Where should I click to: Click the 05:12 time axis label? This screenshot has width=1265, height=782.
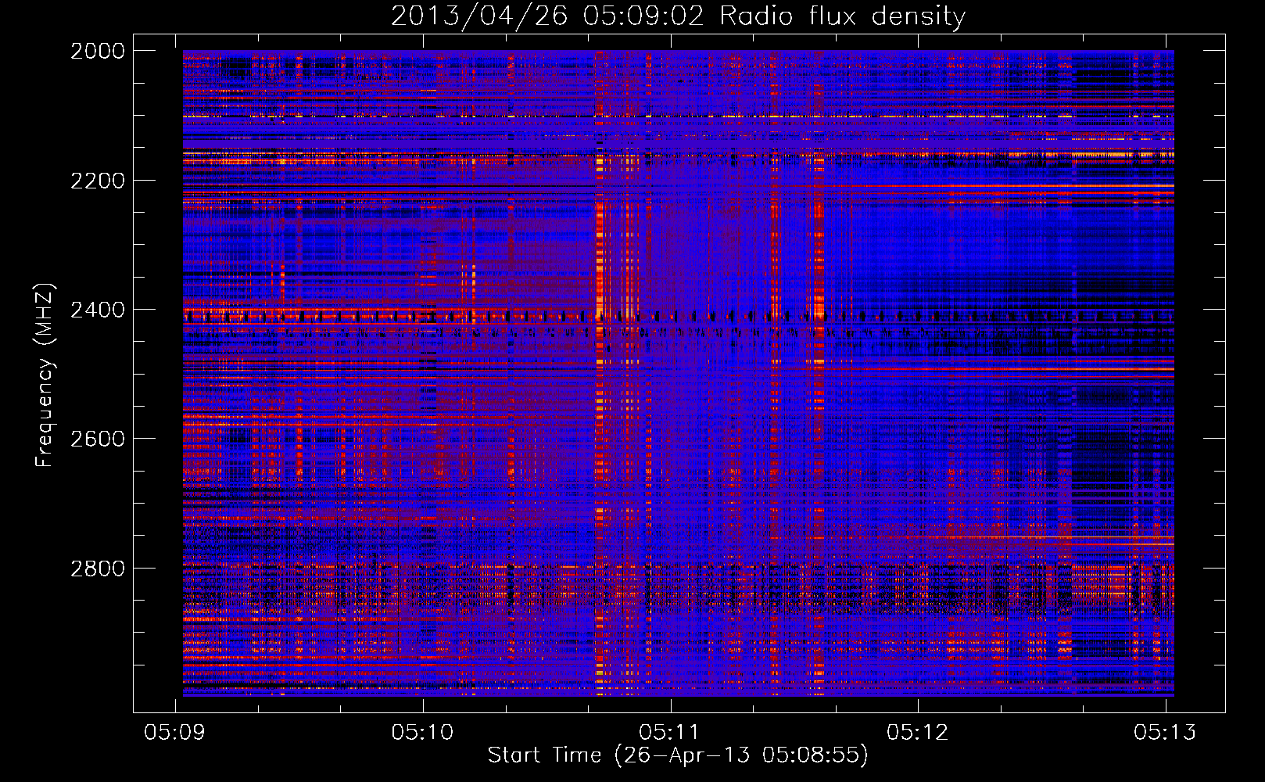(x=918, y=732)
